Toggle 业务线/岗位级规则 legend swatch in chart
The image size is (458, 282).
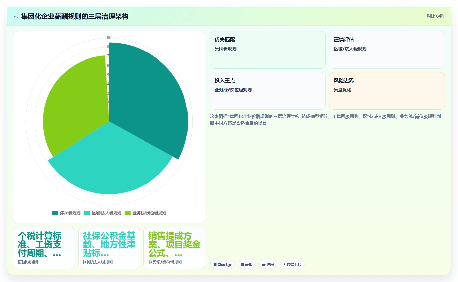128,213
